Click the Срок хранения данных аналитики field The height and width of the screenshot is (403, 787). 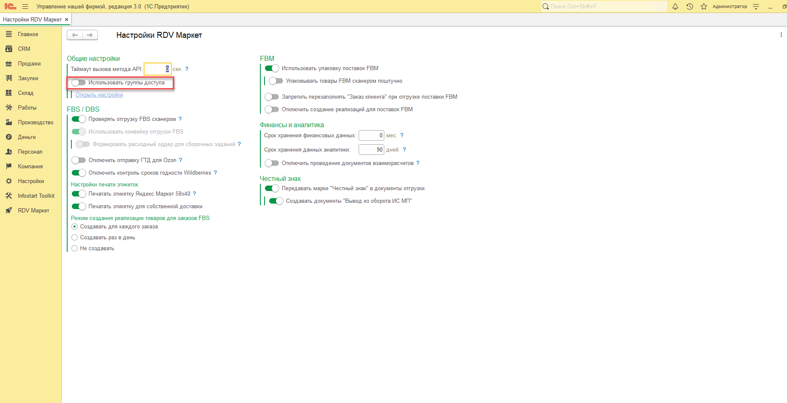point(371,149)
